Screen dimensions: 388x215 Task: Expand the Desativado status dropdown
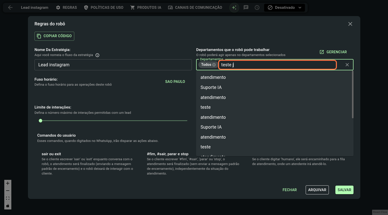coord(285,8)
